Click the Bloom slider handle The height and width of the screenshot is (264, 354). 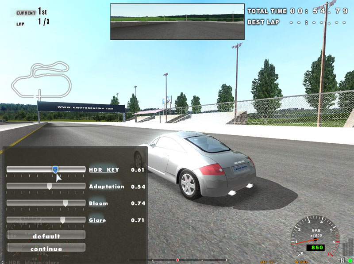coord(65,203)
